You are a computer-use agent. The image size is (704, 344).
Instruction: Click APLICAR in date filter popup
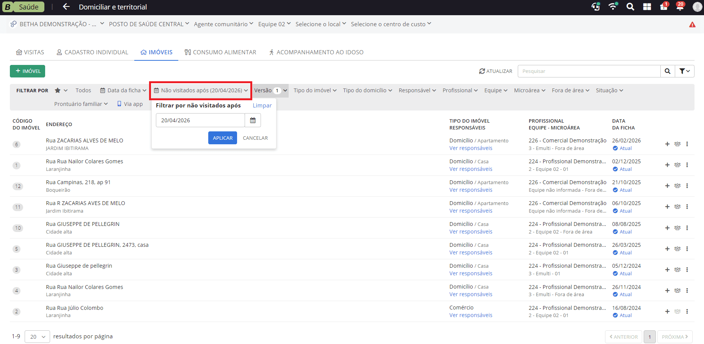pos(223,138)
